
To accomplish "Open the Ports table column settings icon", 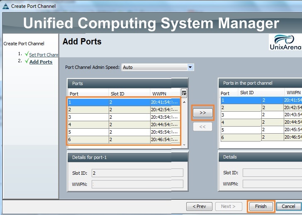I will (184, 93).
